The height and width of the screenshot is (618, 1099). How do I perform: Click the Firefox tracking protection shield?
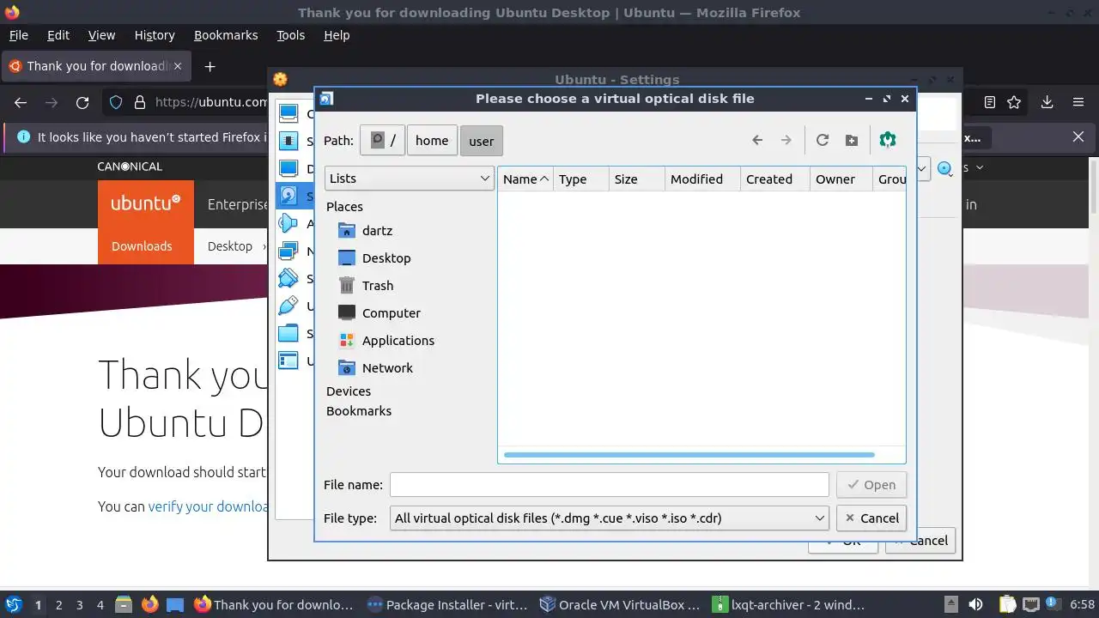point(116,102)
